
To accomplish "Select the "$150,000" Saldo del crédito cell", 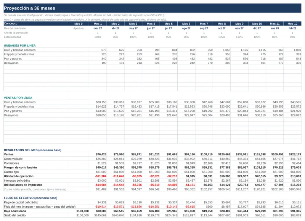I will pos(79,215).
